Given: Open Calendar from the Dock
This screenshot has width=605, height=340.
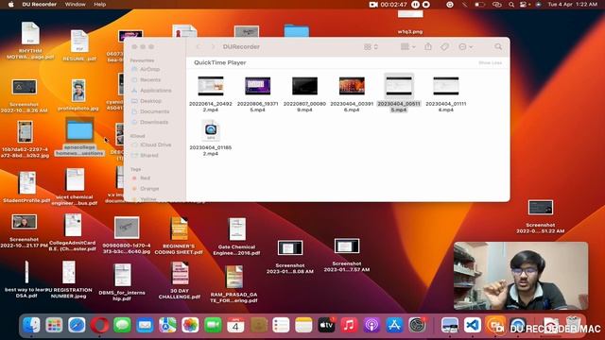Looking at the screenshot, I should (x=235, y=325).
